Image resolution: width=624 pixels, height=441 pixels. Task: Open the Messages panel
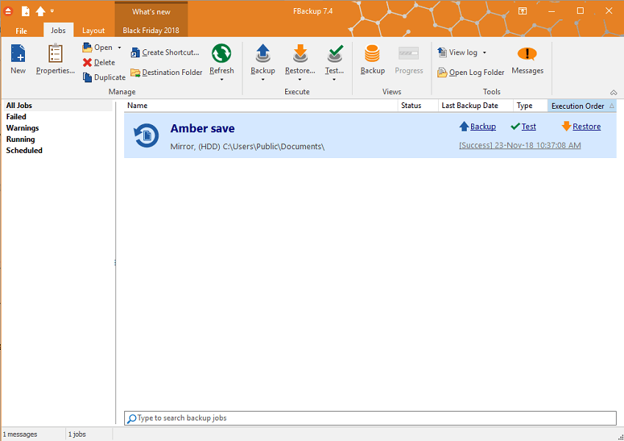[x=527, y=60]
